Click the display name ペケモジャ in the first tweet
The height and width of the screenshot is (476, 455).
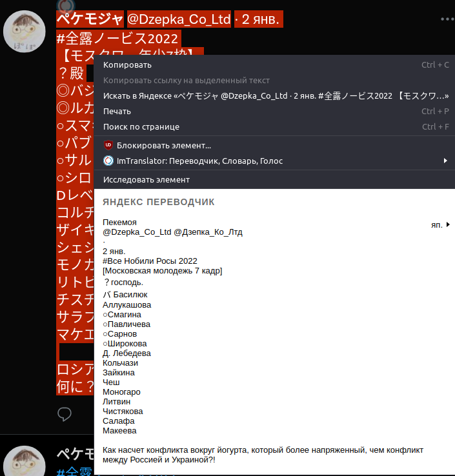click(89, 20)
